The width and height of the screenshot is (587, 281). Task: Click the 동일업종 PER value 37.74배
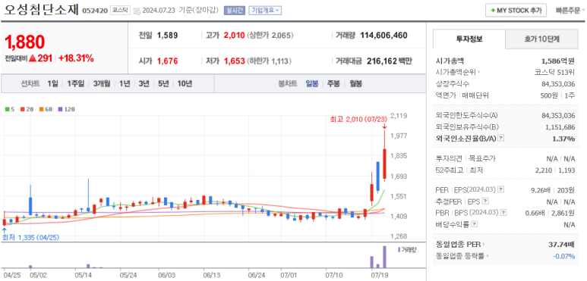(x=561, y=245)
